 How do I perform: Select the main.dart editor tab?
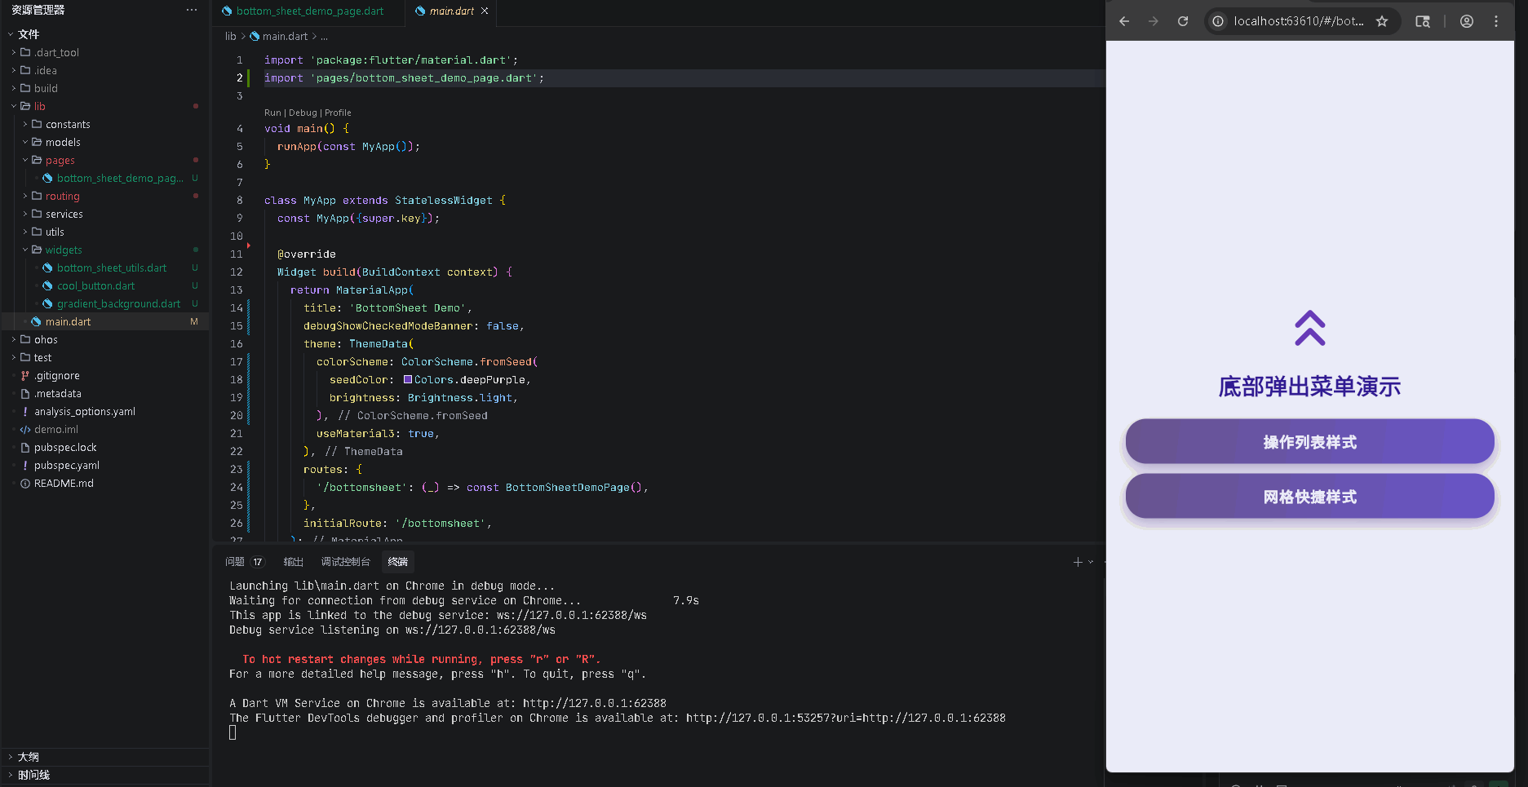[451, 11]
